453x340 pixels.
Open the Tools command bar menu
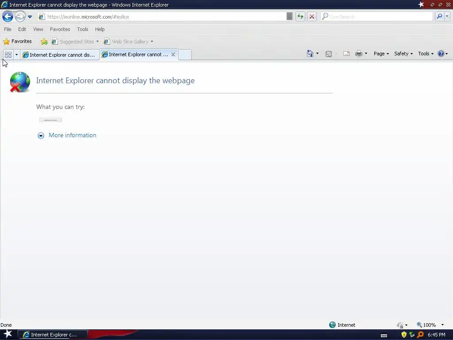click(x=426, y=54)
